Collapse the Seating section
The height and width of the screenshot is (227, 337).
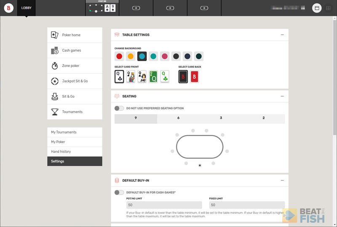point(281,96)
